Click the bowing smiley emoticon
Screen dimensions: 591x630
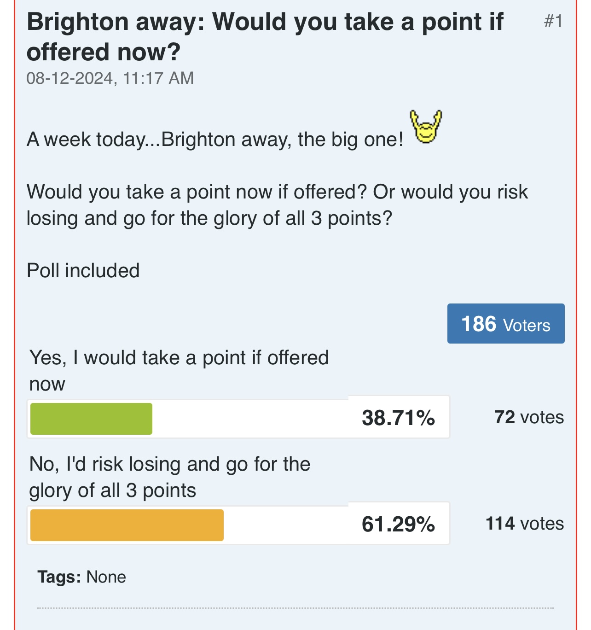[x=426, y=127]
